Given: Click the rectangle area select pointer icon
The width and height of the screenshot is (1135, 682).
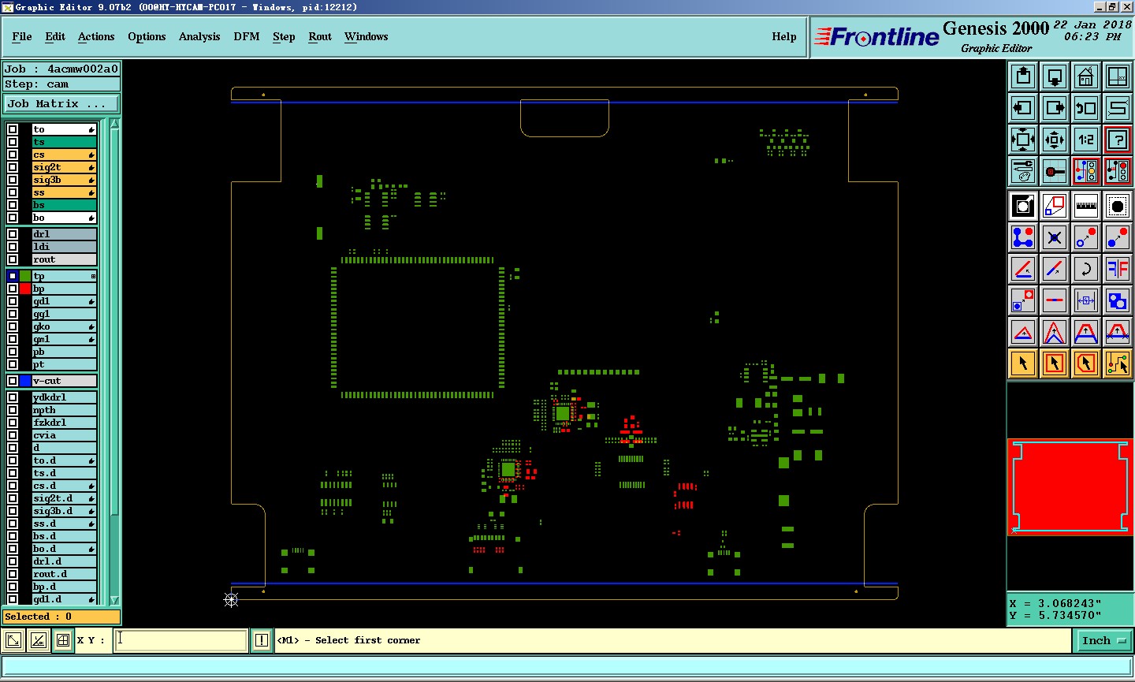Looking at the screenshot, I should (x=1055, y=363).
